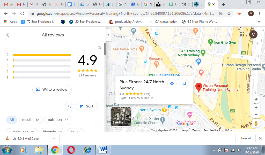Open Google account avatar on map
Viewport: 265px width, 155px height.
point(253,35)
